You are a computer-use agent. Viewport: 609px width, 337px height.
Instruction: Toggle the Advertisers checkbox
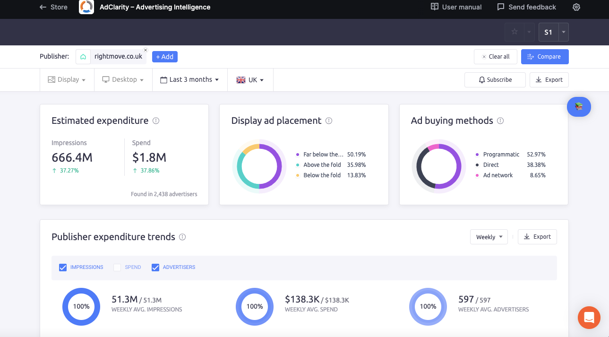(x=155, y=268)
